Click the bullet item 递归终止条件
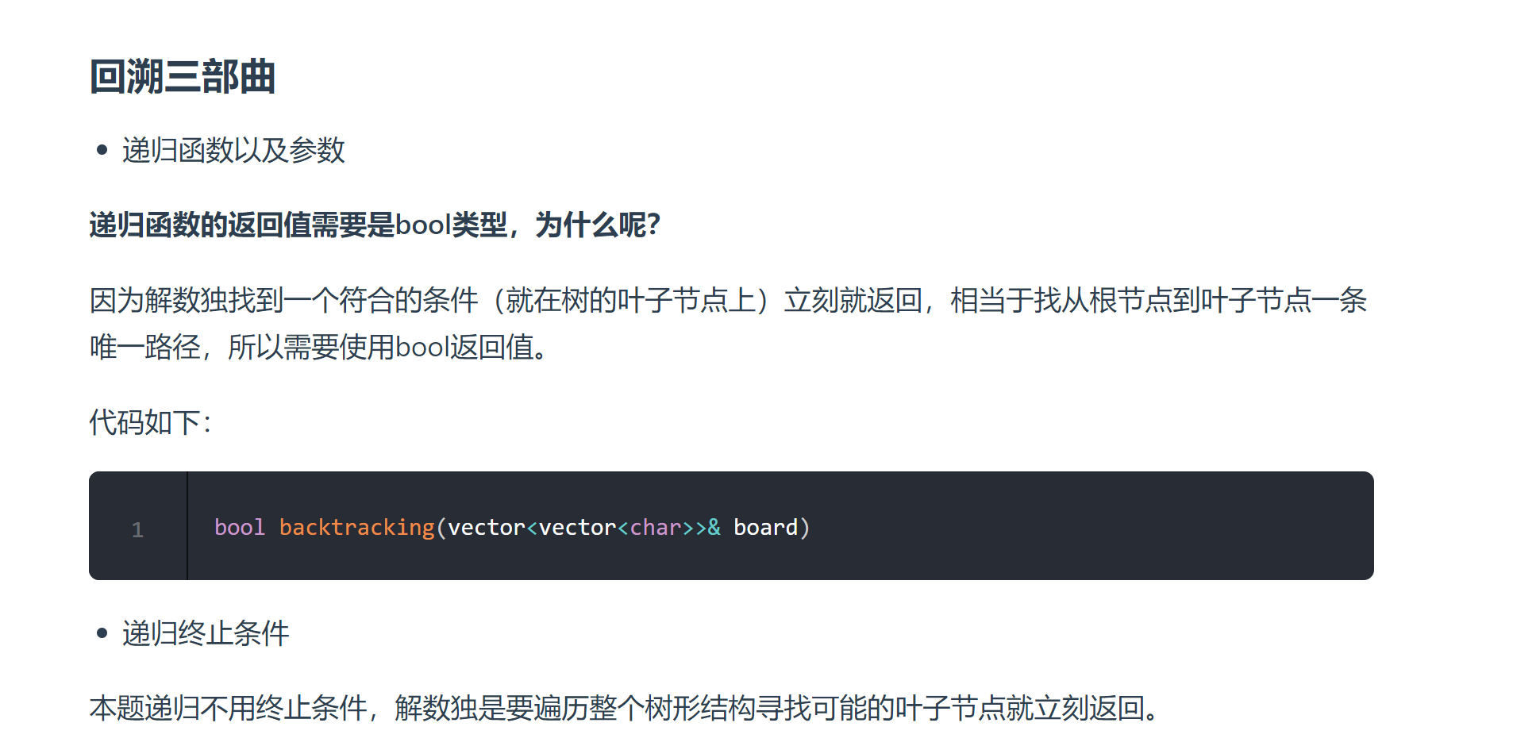Image resolution: width=1540 pixels, height=742 pixels. pyautogui.click(x=206, y=633)
